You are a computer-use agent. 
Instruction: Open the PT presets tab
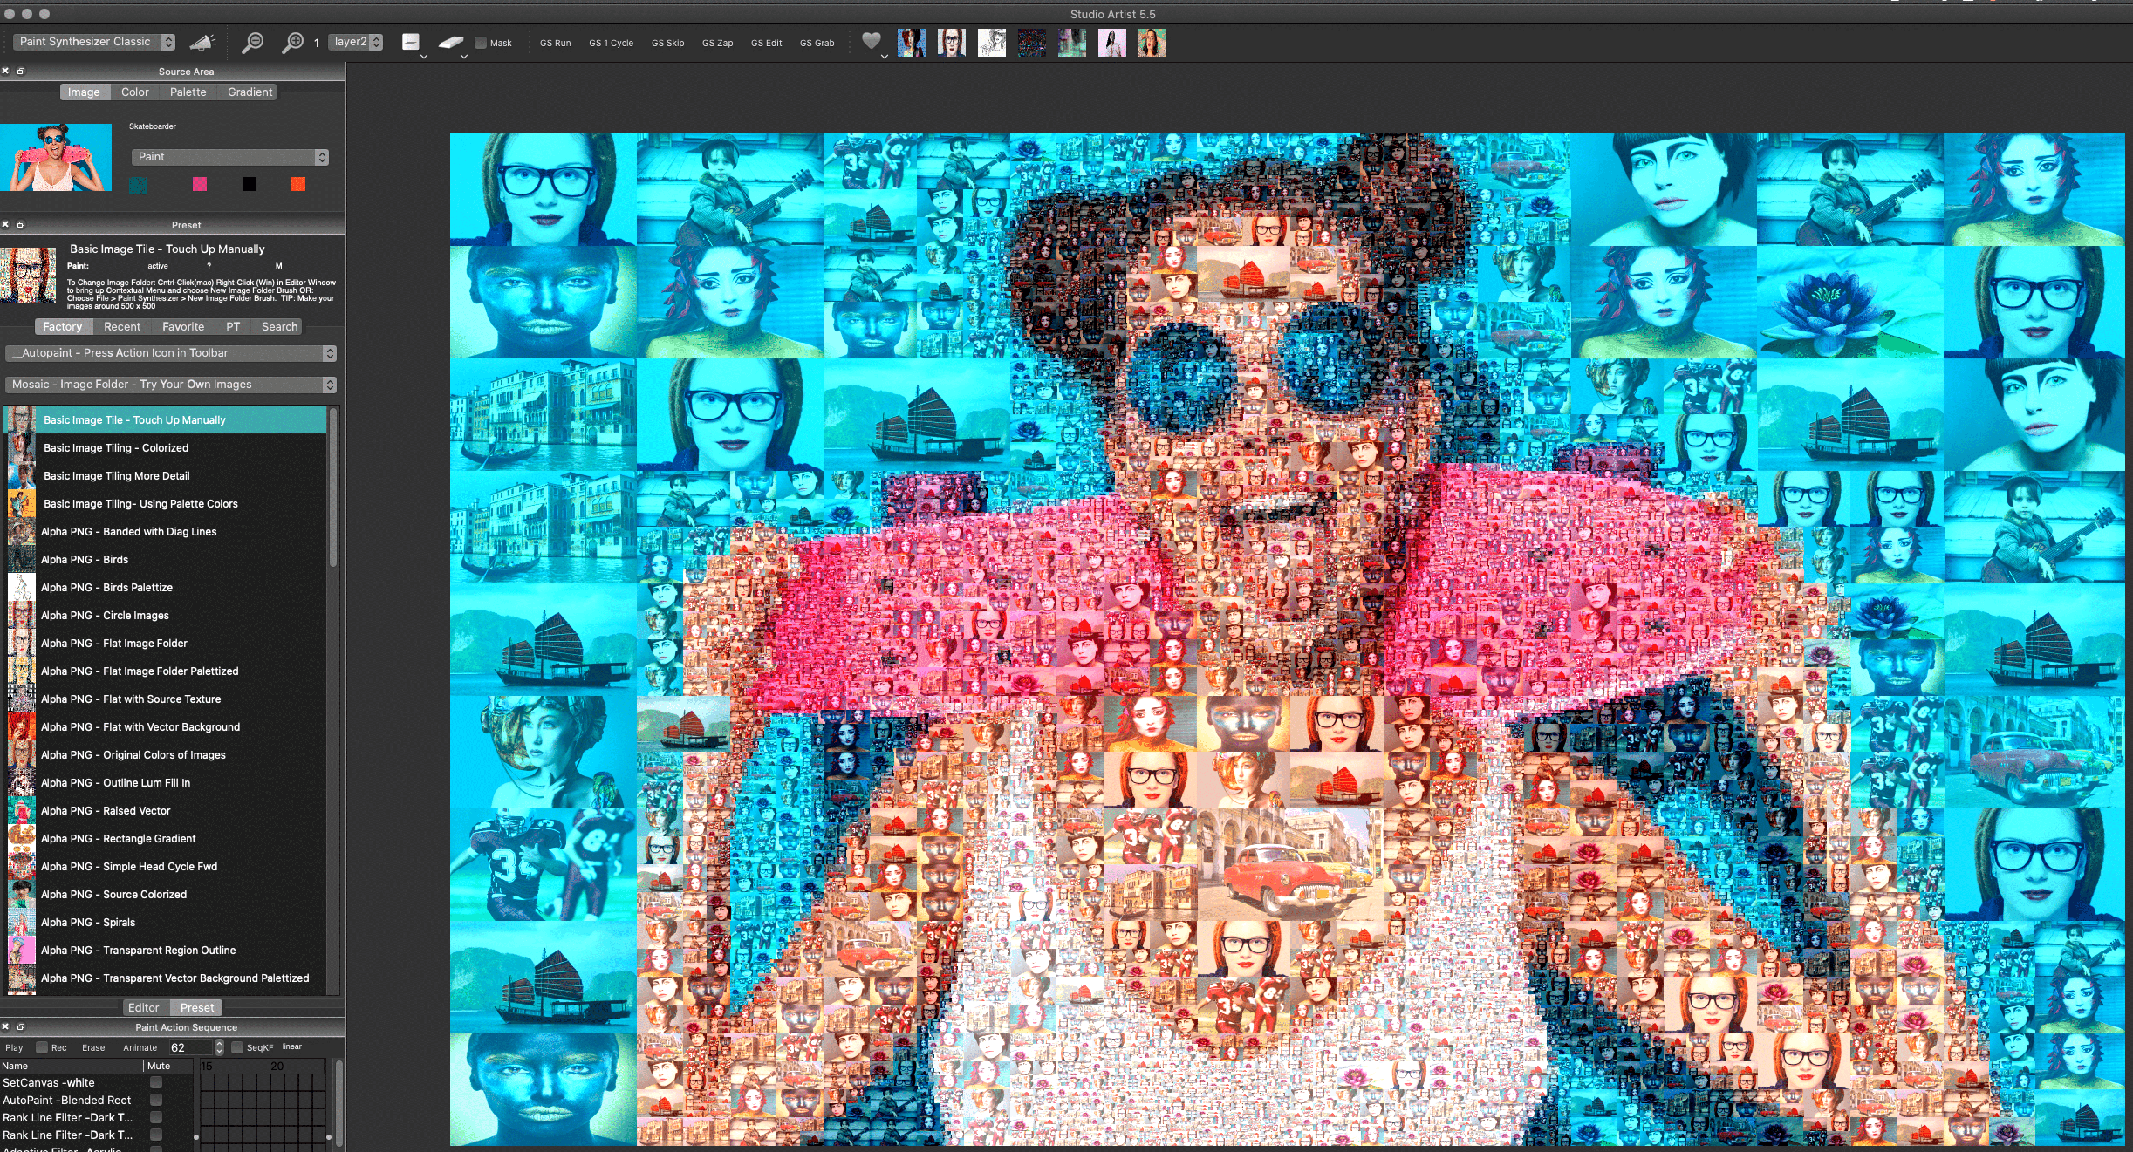(233, 326)
